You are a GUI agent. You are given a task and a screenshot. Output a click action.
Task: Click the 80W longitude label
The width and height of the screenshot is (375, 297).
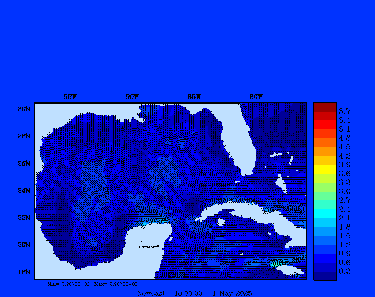(256, 97)
